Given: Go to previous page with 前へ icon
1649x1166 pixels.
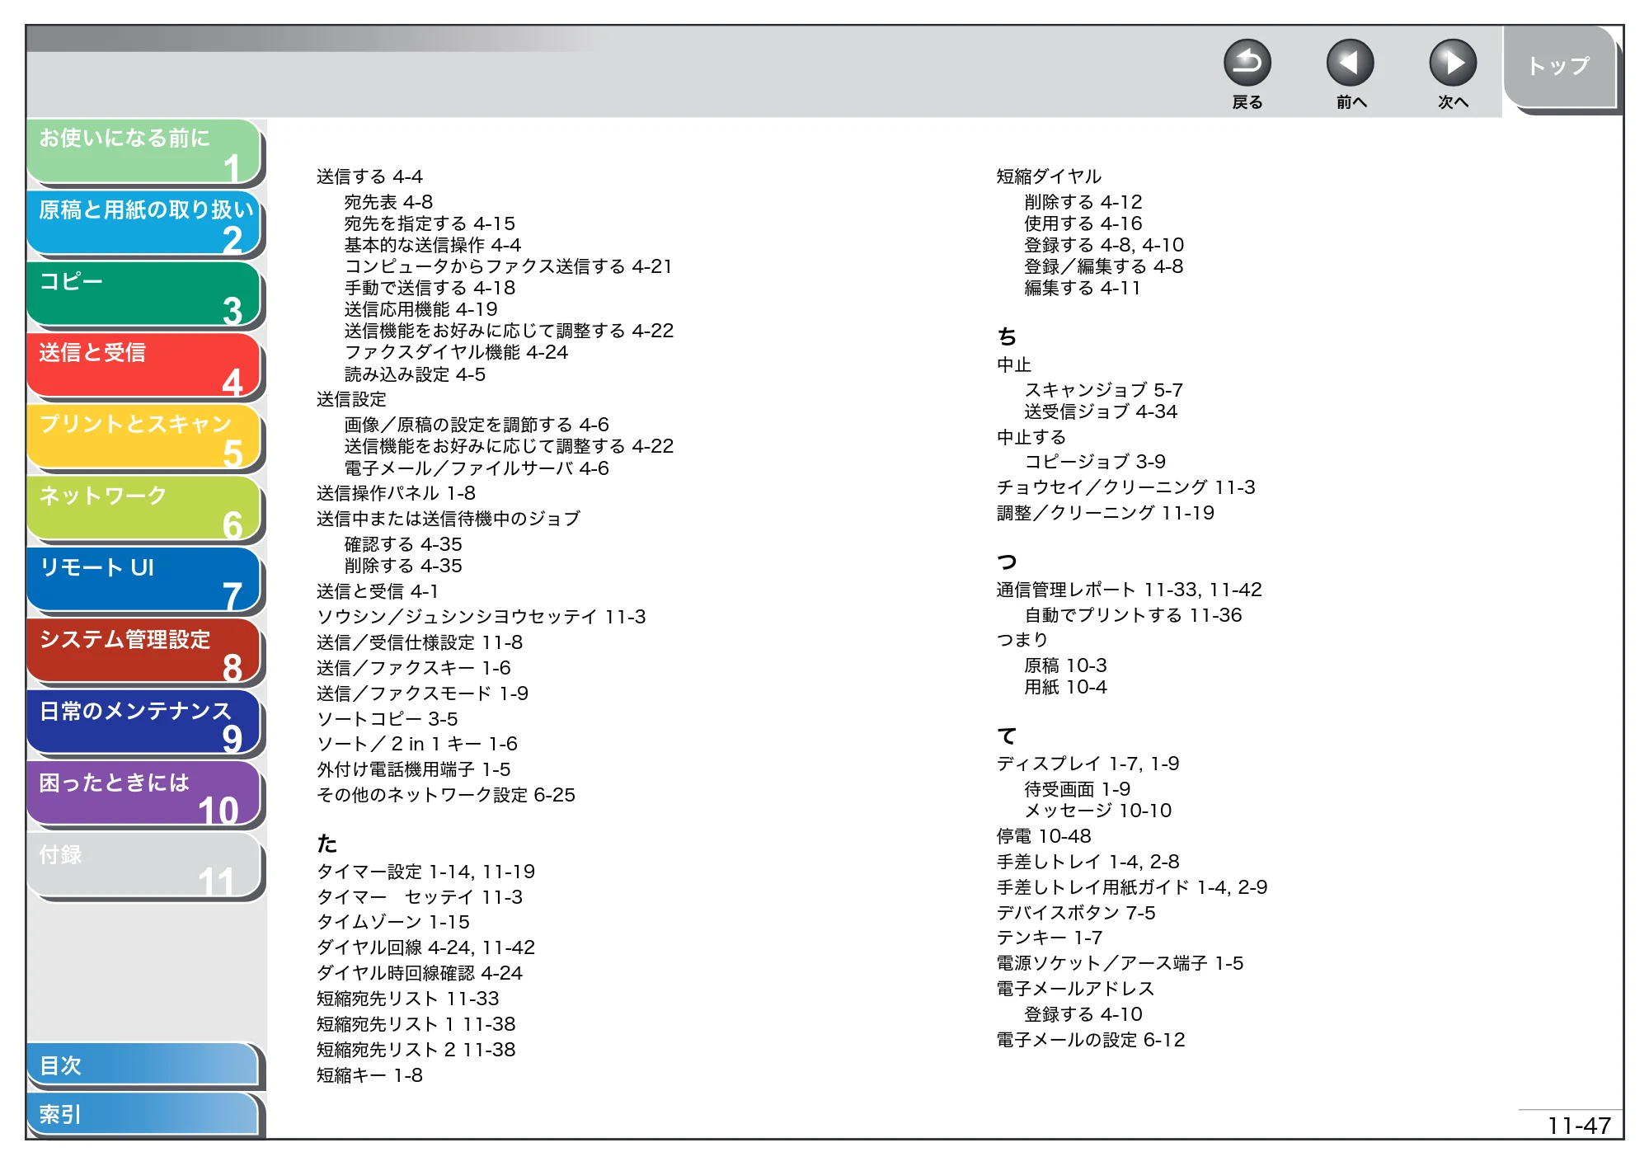Looking at the screenshot, I should (x=1350, y=63).
